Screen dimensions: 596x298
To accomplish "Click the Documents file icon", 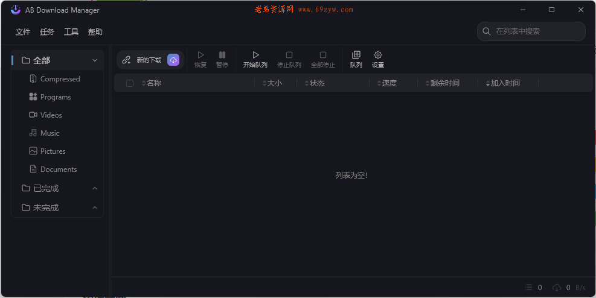I will coord(33,169).
